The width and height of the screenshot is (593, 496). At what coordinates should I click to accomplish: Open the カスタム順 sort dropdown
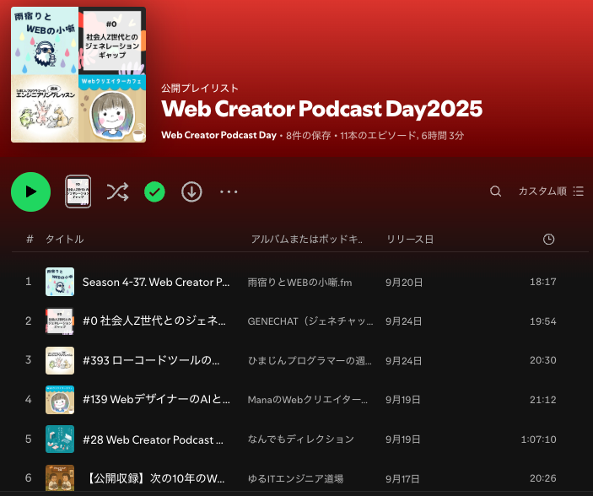[x=551, y=191]
